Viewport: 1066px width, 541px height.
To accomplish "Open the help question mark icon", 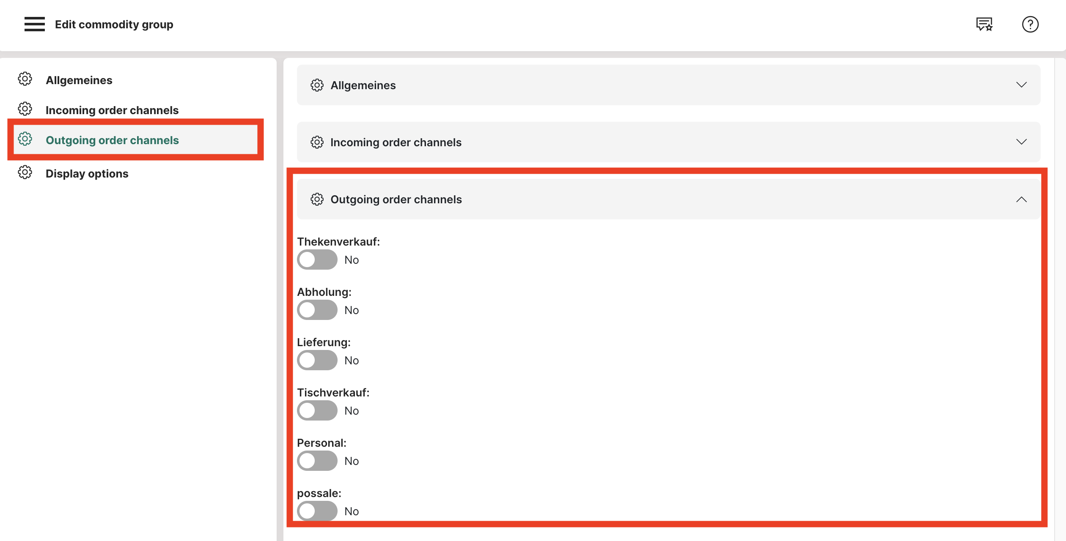I will [1030, 24].
